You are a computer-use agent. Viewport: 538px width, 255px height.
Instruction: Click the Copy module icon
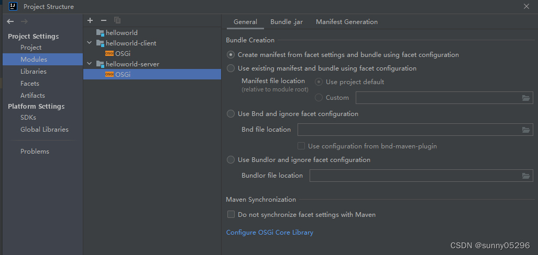click(117, 20)
